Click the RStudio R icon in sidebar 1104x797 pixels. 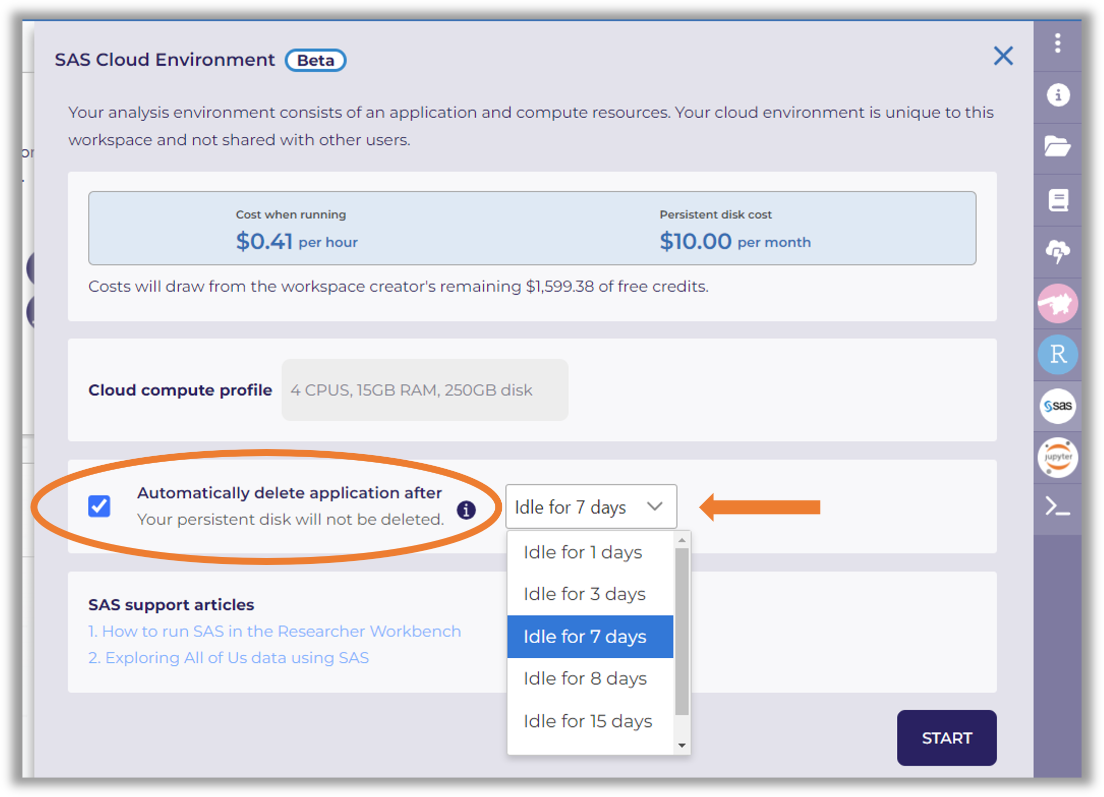tap(1058, 354)
